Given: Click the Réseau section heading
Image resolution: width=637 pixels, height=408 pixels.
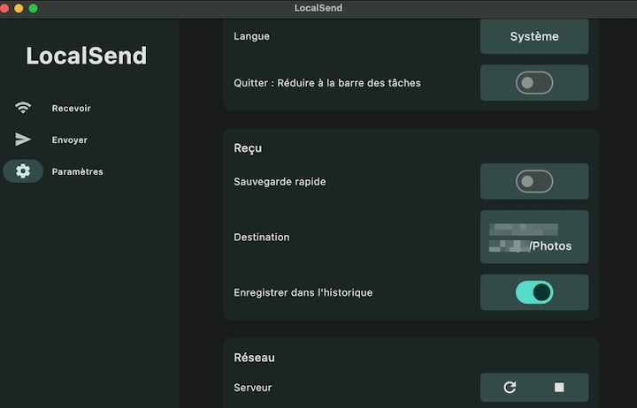Looking at the screenshot, I should tap(254, 358).
